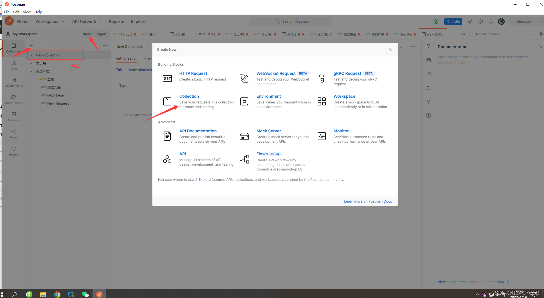Click the New button in workspace header

(87, 34)
